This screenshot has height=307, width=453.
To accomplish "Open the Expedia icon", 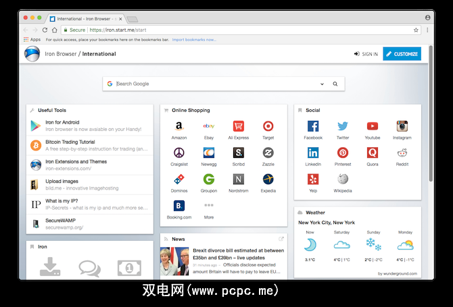I will [x=268, y=179].
